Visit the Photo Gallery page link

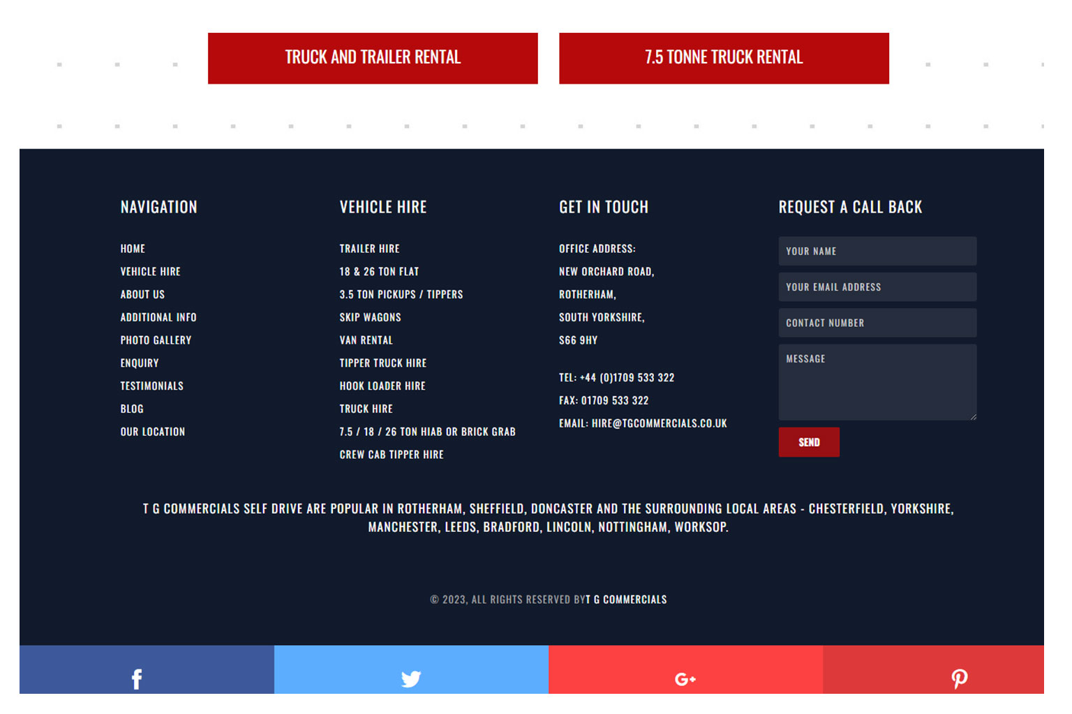[x=156, y=340]
